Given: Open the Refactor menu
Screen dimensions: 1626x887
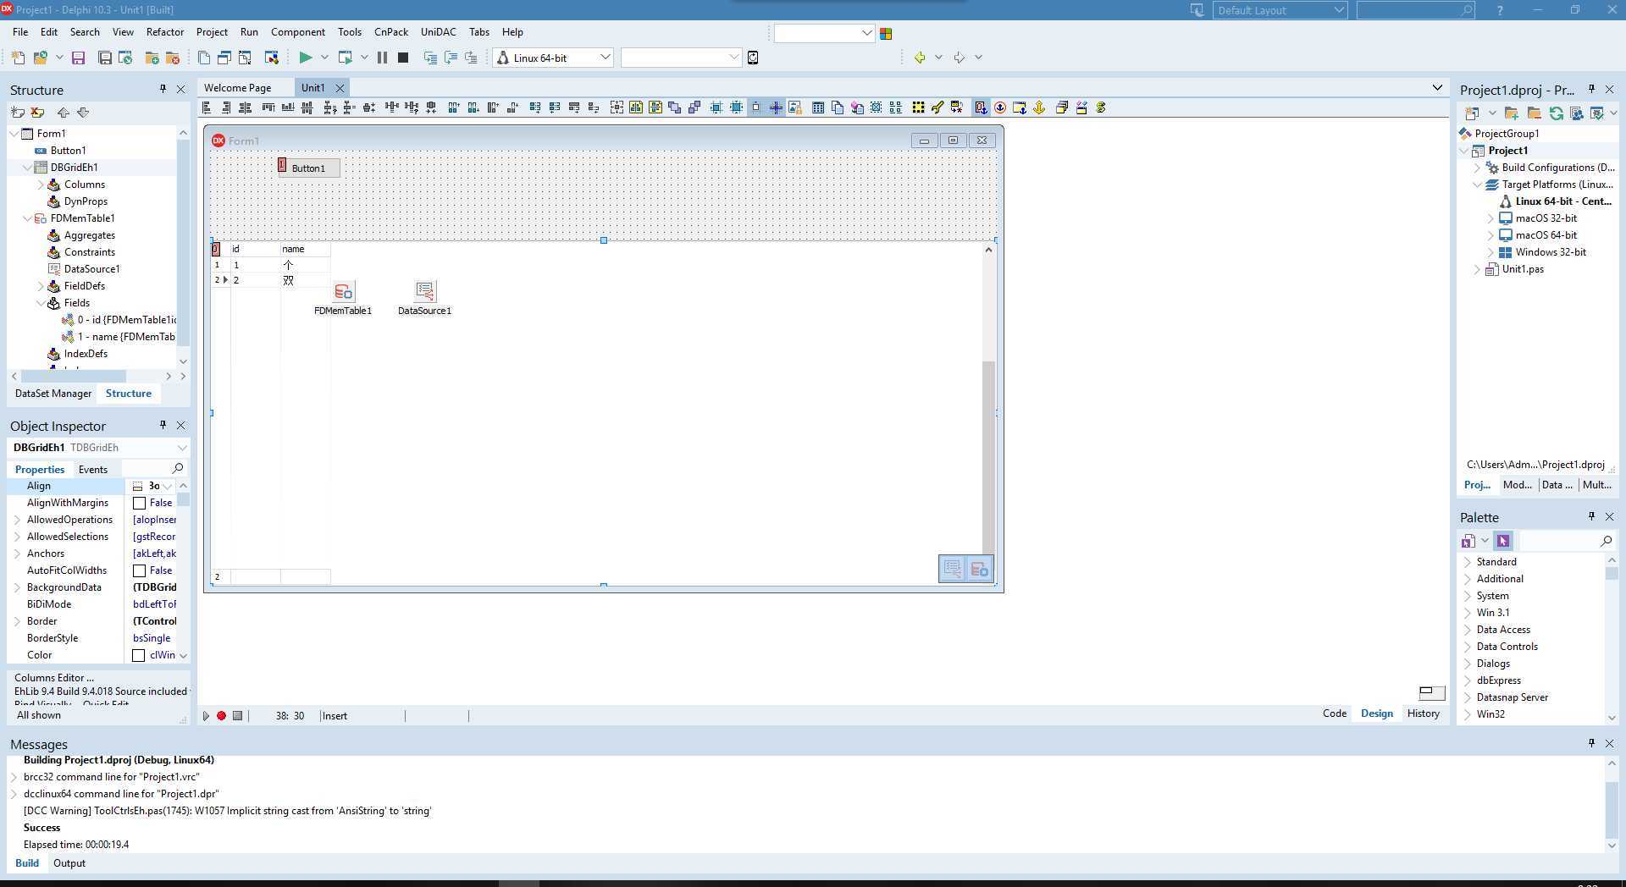Looking at the screenshot, I should tap(165, 32).
